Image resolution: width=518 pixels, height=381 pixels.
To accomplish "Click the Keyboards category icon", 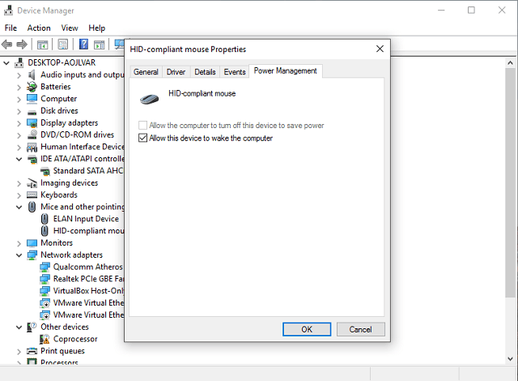I will point(32,195).
